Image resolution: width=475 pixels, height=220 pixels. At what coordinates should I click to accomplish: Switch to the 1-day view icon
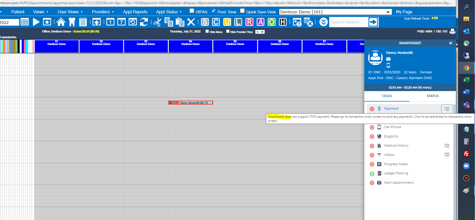pos(110,22)
